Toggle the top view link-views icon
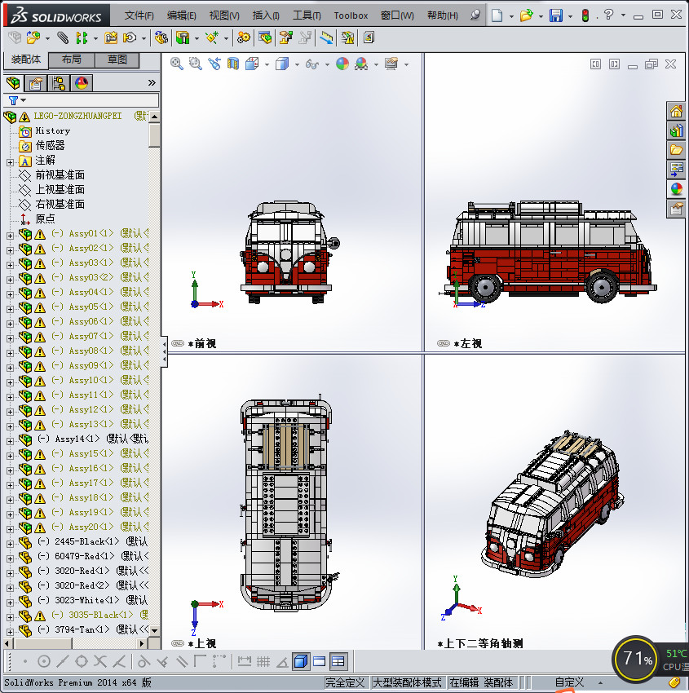This screenshot has height=693, width=689. tap(178, 643)
